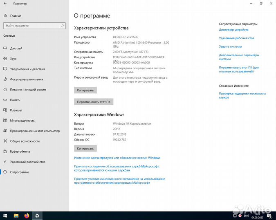Image resolution: width=276 pixels, height=220 pixels.
Task: Open the Windows Start button
Action: coord(5,216)
